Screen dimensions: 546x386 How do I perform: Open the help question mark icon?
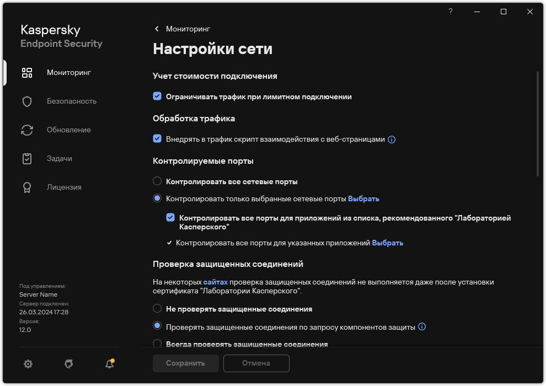[x=450, y=11]
